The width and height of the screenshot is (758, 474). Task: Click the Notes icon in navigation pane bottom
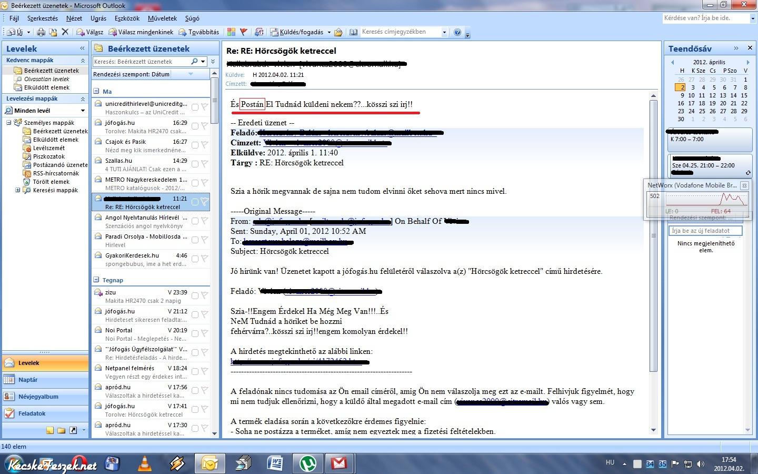tap(50, 430)
